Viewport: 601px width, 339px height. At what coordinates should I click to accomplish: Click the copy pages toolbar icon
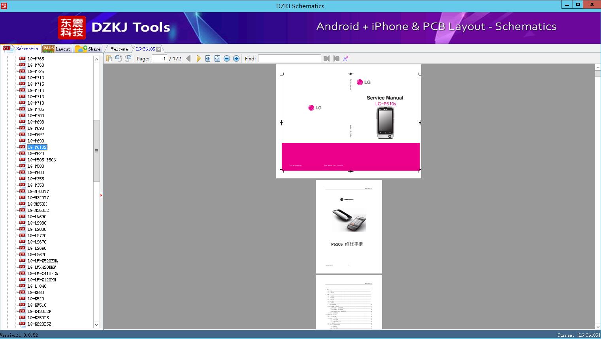point(109,58)
